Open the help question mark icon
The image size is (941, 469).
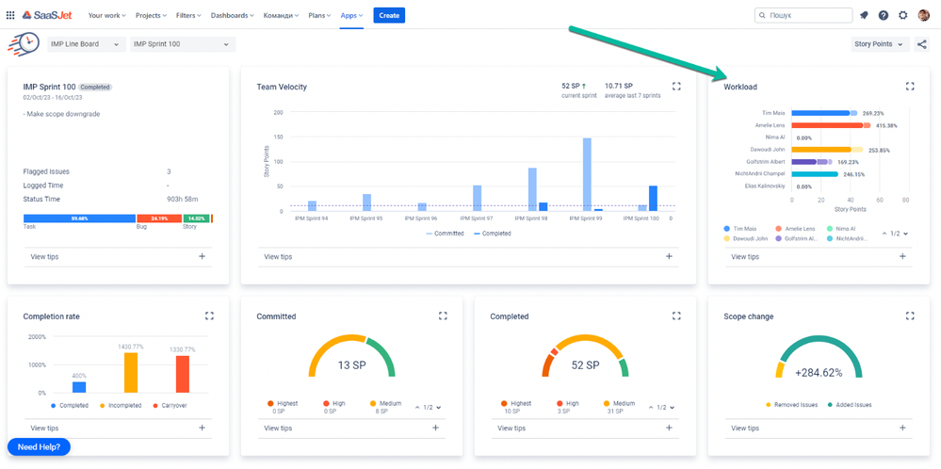pos(884,15)
